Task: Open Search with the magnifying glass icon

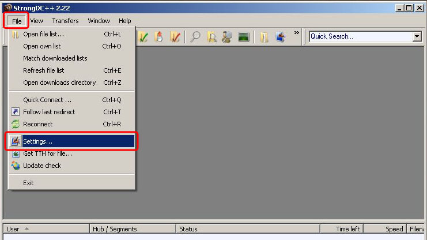Action: [x=195, y=37]
